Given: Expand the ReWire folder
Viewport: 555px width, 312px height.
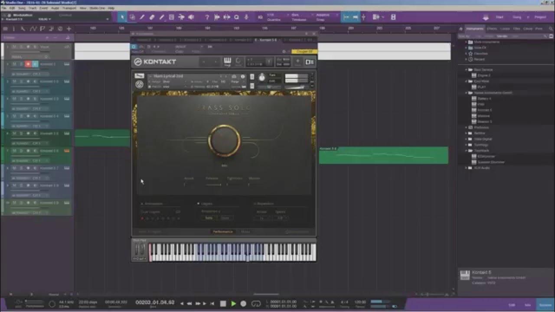Looking at the screenshot, I should coord(467,133).
